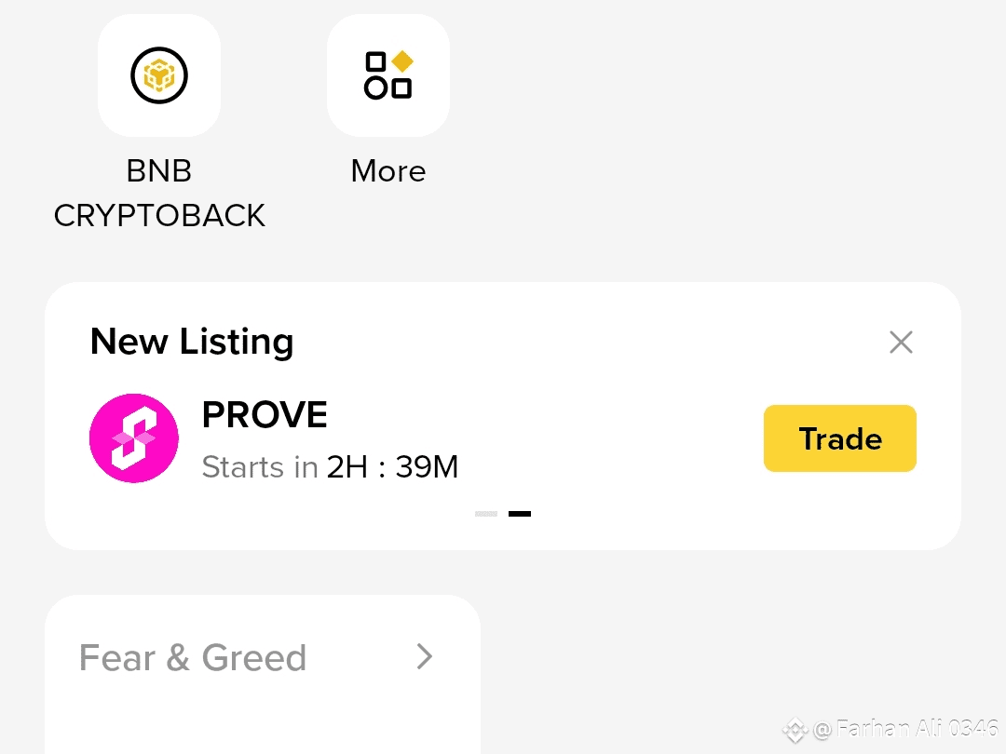Tap the Binance watermark logo icon
Screen dimensions: 1006x754
795,730
